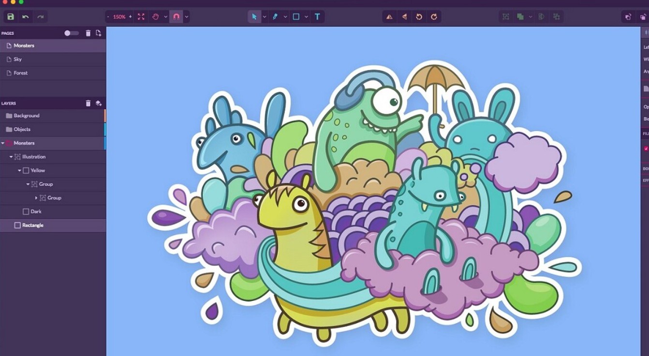Select the Illustration group row
This screenshot has width=649, height=356.
[x=53, y=157]
